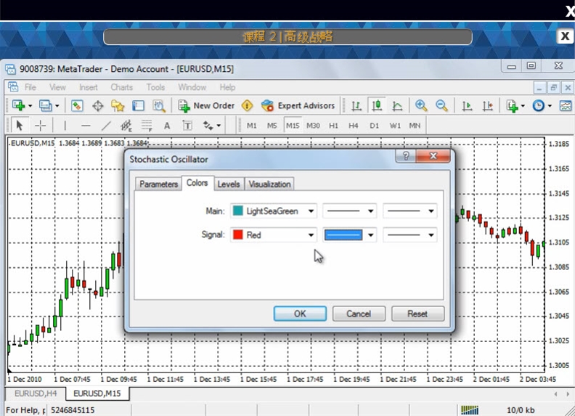
Task: Select the W1 timeframe
Action: [x=395, y=126]
